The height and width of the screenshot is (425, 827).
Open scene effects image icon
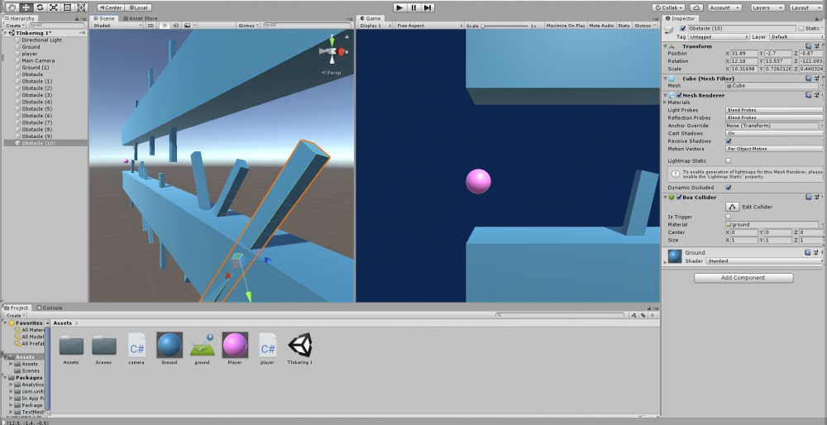(187, 26)
